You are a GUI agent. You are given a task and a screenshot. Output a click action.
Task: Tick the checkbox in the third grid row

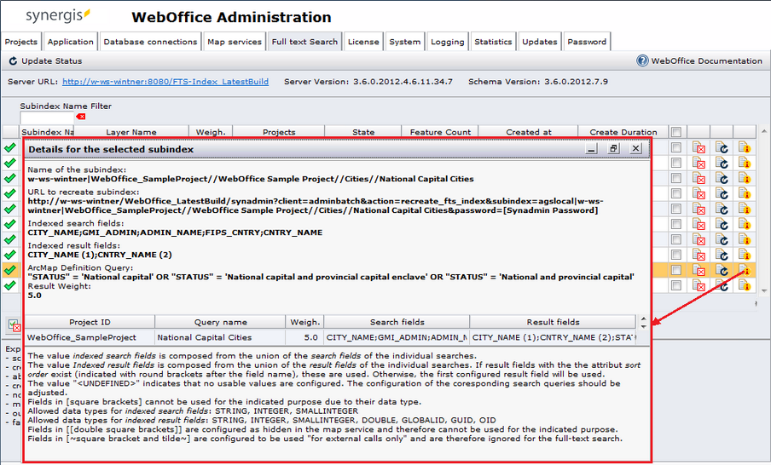(676, 178)
